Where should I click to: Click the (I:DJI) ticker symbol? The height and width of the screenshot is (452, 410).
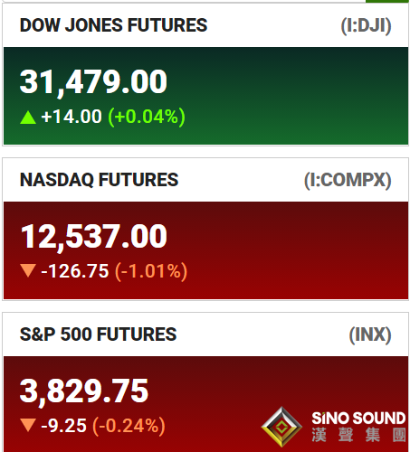tap(366, 25)
